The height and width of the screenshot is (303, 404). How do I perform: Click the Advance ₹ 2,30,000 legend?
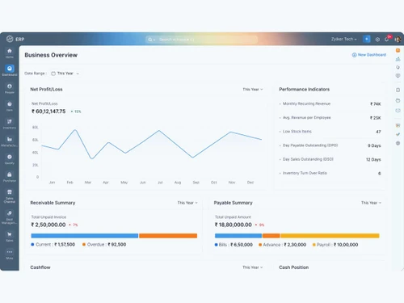[x=283, y=245]
